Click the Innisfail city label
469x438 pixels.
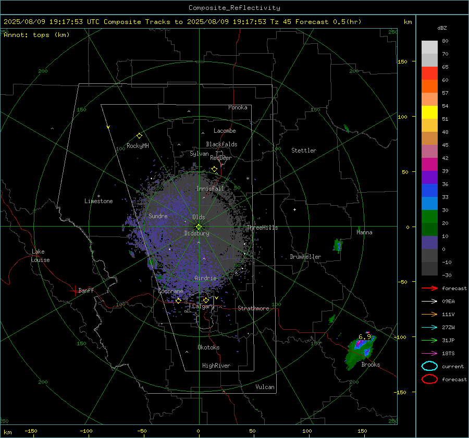tap(211, 189)
